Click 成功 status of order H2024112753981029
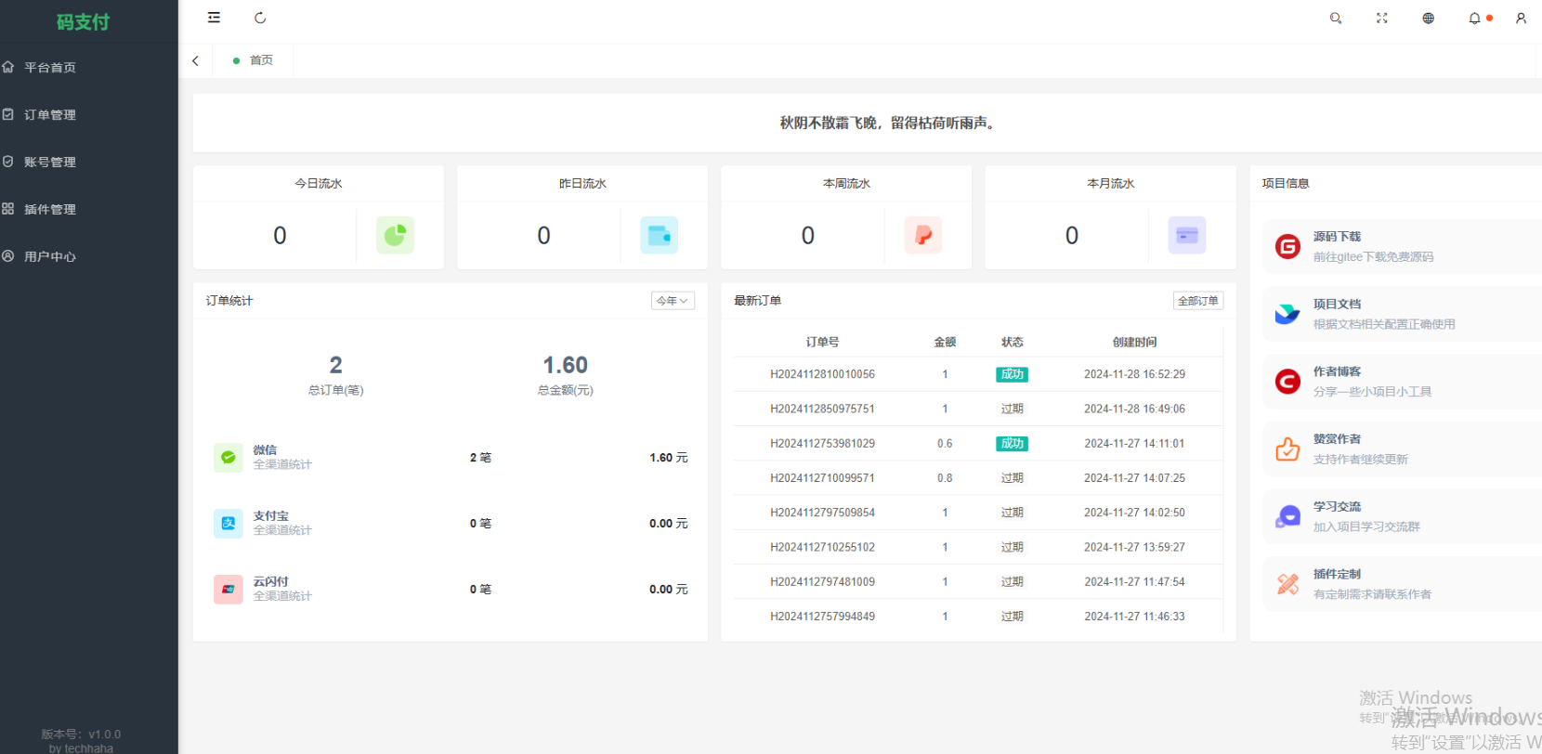Viewport: 1542px width, 754px height. pyautogui.click(x=1012, y=444)
